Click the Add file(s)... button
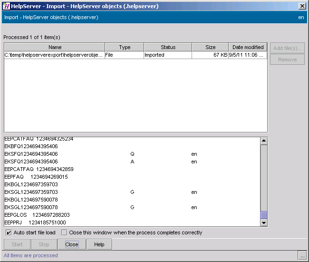309x262 pixels. tap(287, 48)
